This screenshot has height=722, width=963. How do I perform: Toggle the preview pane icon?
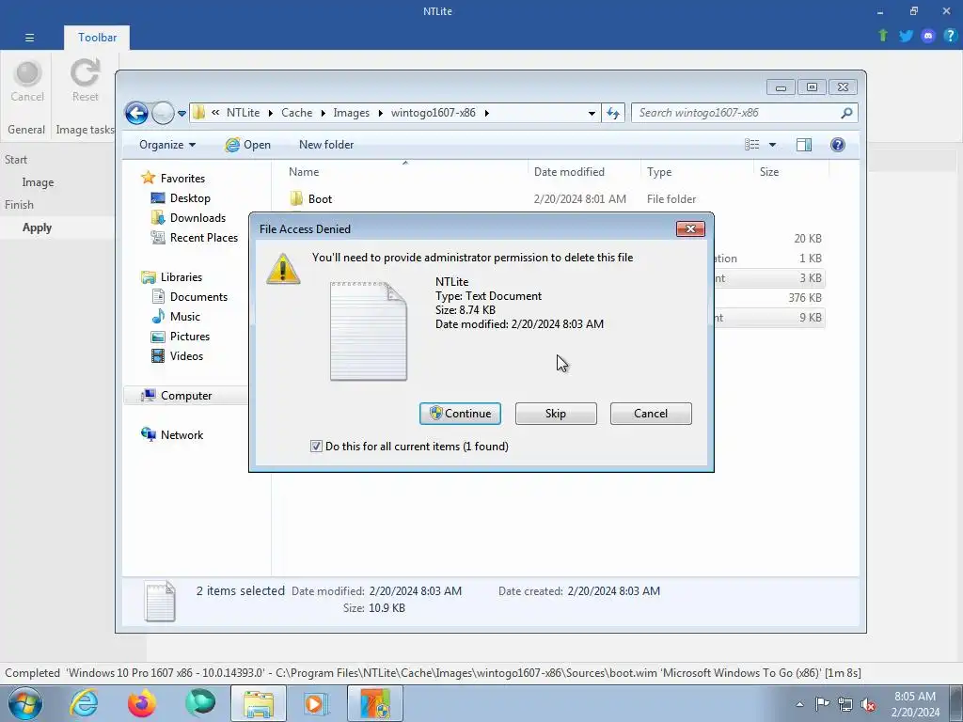(804, 145)
